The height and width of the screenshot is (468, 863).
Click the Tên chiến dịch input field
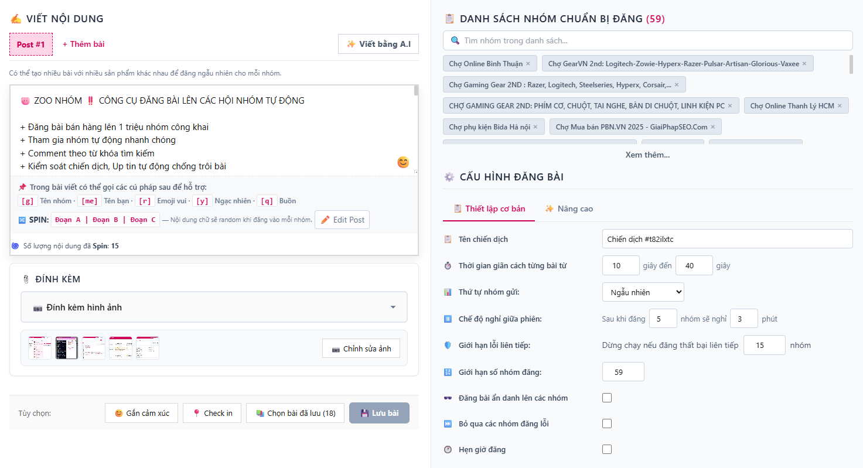coord(727,239)
